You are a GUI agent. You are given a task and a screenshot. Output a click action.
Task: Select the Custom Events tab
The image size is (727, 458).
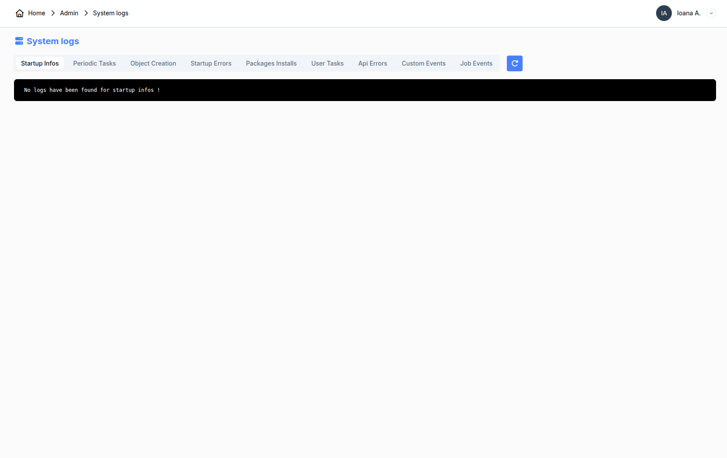[x=424, y=63]
